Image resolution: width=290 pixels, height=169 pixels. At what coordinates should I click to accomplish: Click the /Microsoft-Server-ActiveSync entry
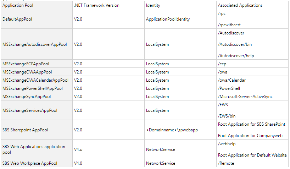(245, 97)
